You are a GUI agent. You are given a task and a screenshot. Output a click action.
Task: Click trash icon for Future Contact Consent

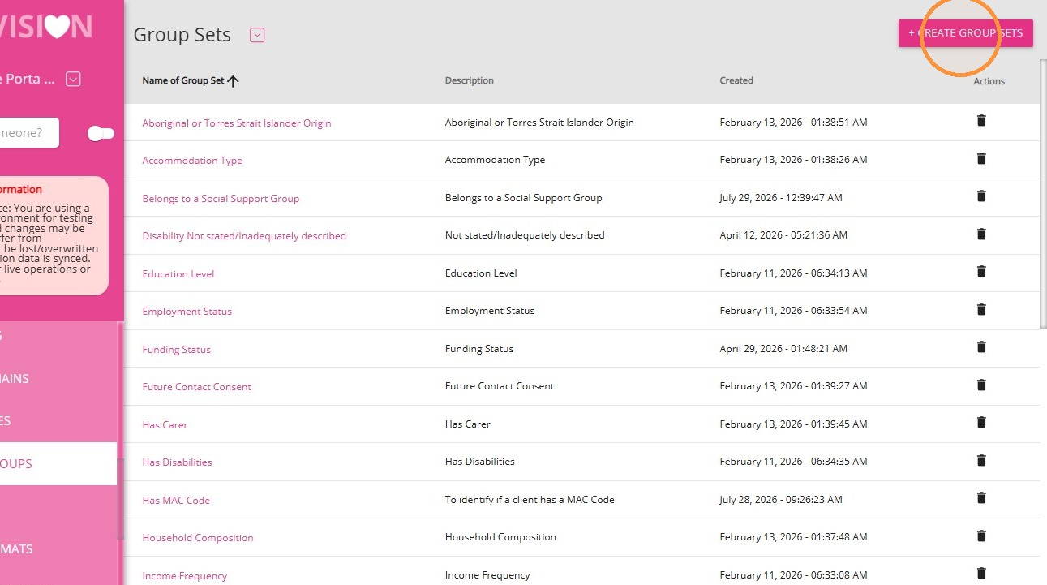pos(981,385)
